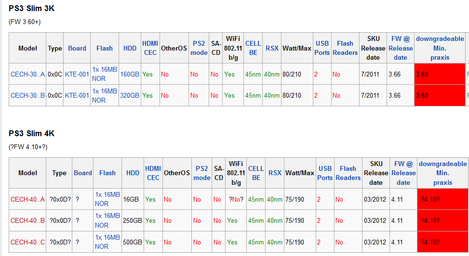The image size is (469, 256).
Task: Select the PS3 Slim 3K heading
Action: pyautogui.click(x=31, y=8)
